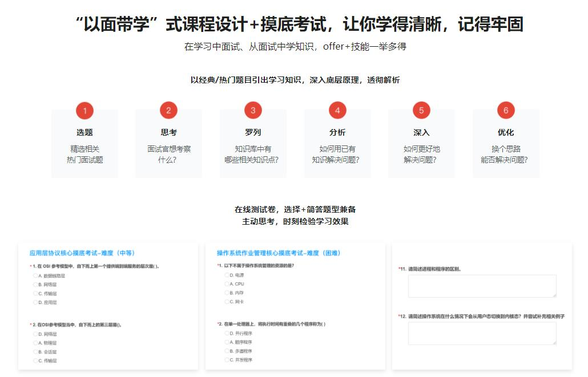This screenshot has height=377, width=588.
Task: Click the red number 6 circle above 优化
Action: coord(505,111)
